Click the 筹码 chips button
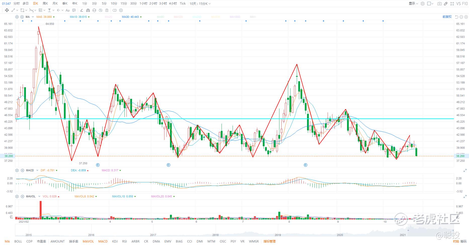 [463, 241]
